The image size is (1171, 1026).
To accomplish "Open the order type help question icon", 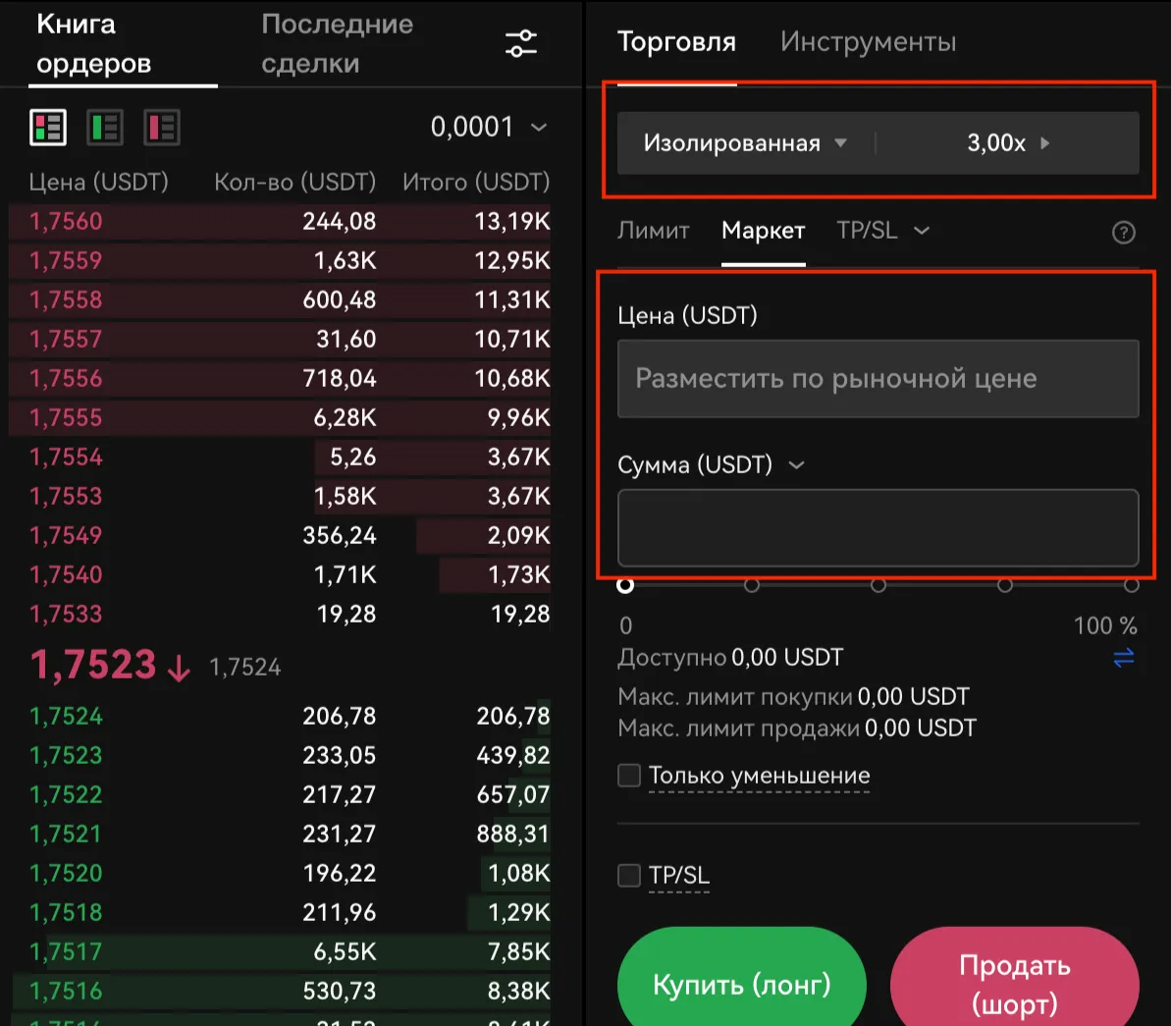I will 1123,233.
